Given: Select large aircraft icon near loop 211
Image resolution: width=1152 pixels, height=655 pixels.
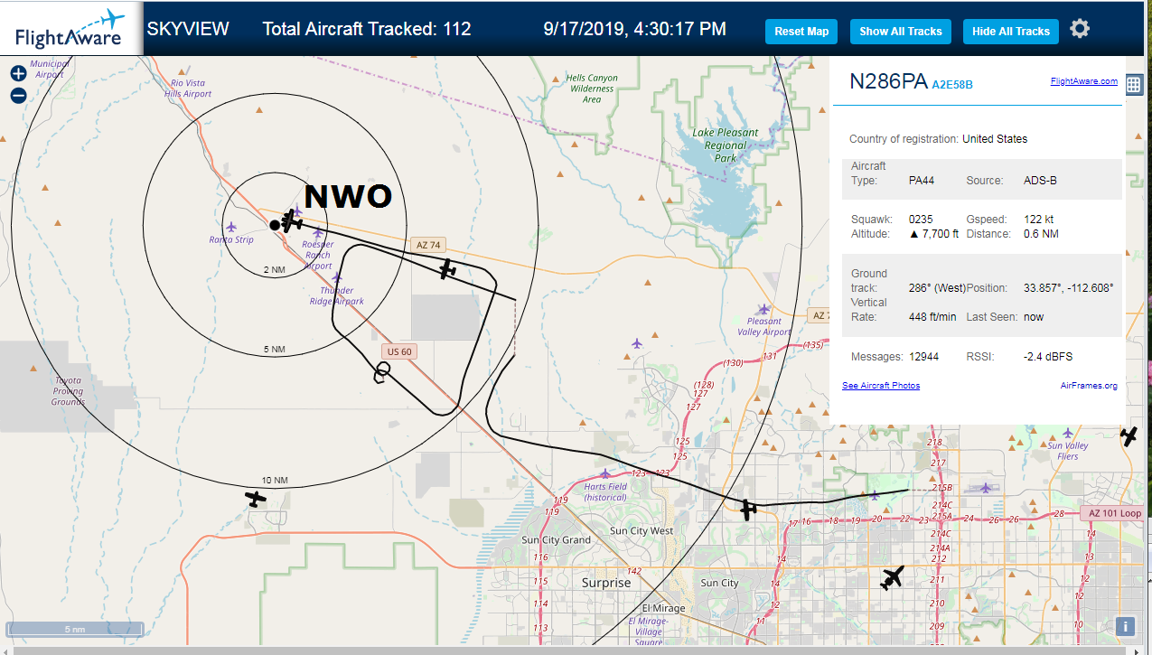Looking at the screenshot, I should [893, 577].
